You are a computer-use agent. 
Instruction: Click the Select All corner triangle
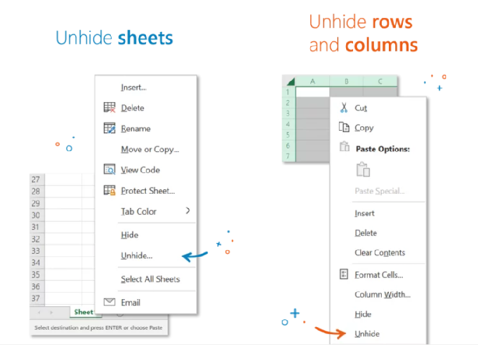[x=291, y=82]
